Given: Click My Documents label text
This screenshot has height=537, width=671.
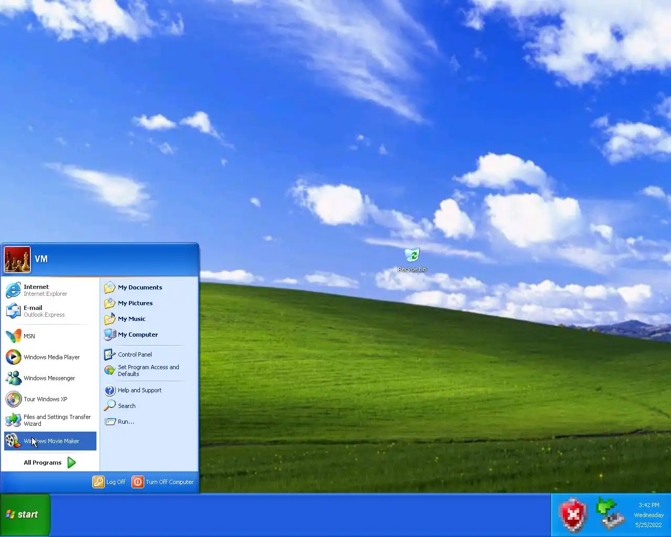Looking at the screenshot, I should pos(140,287).
